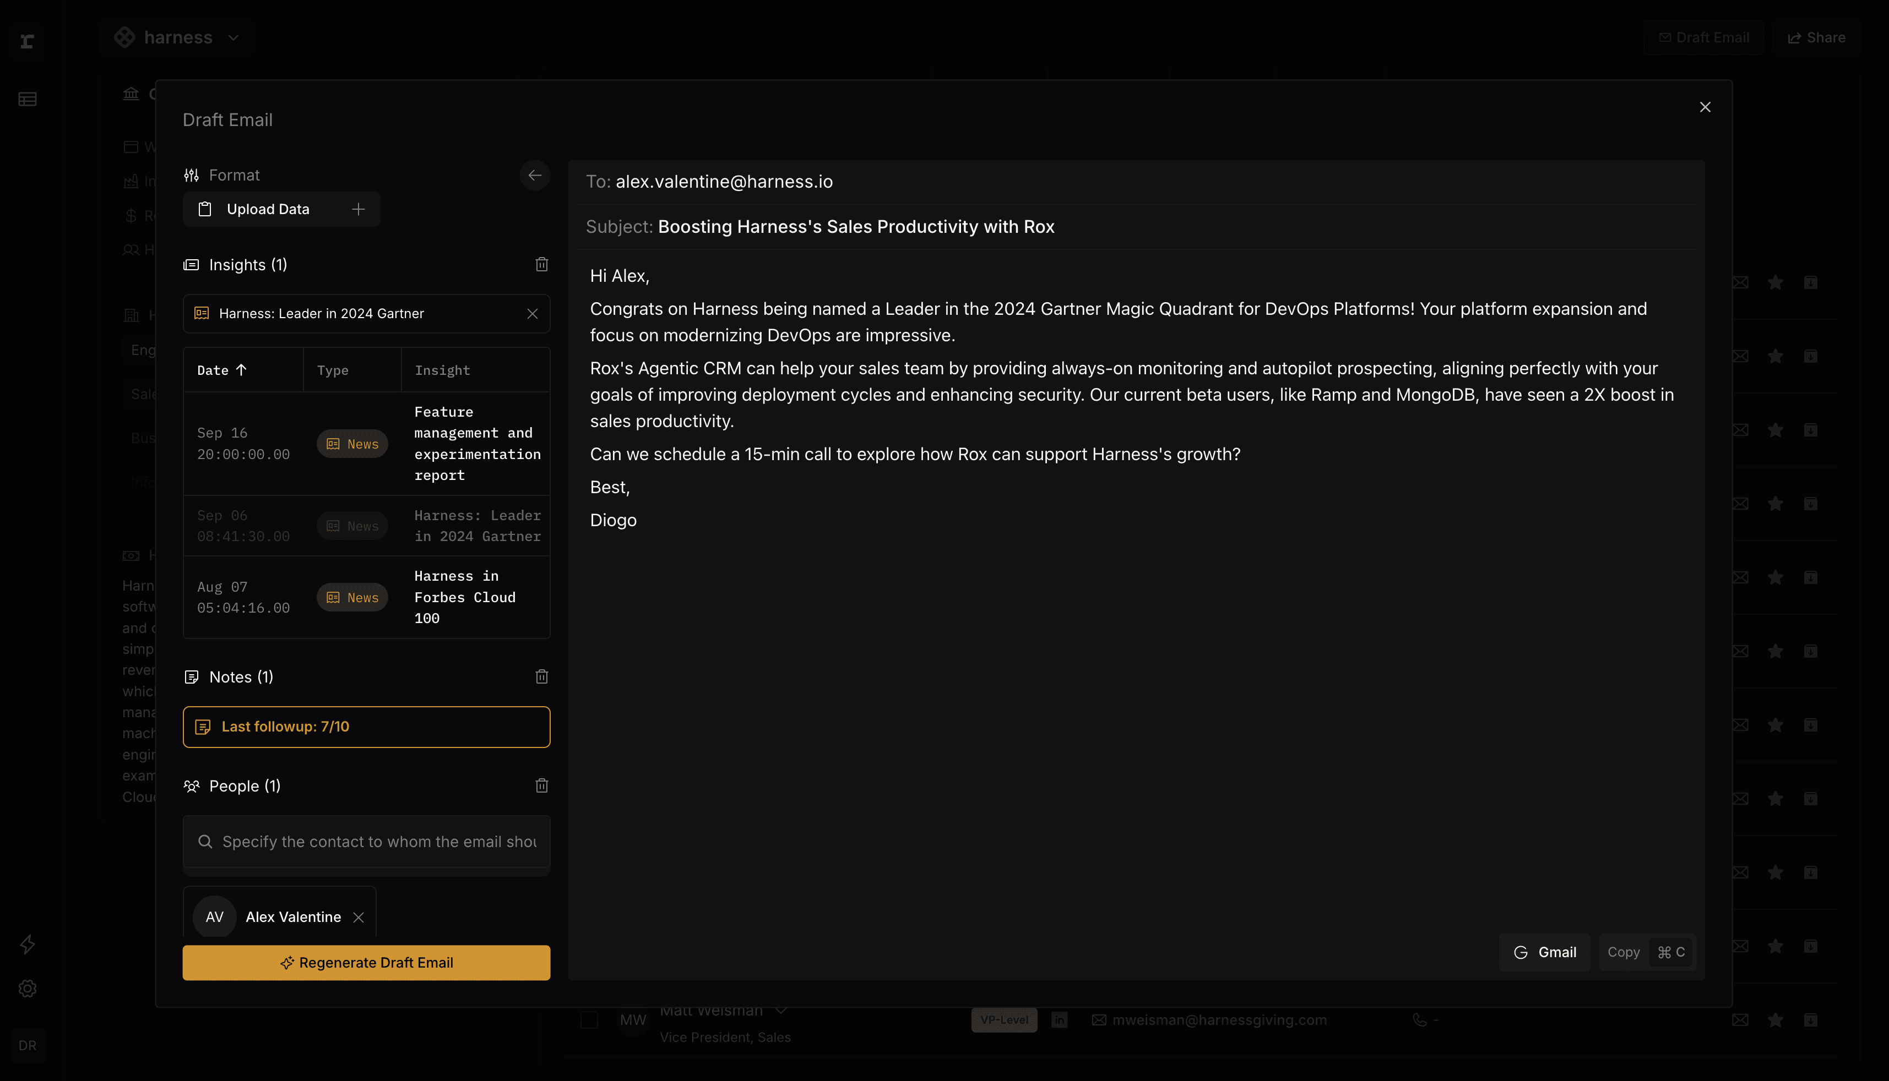Delete all Insights with trash icon

541,264
